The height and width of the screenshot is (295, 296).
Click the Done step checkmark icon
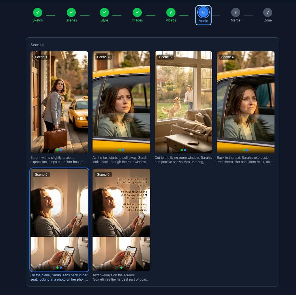point(267,12)
